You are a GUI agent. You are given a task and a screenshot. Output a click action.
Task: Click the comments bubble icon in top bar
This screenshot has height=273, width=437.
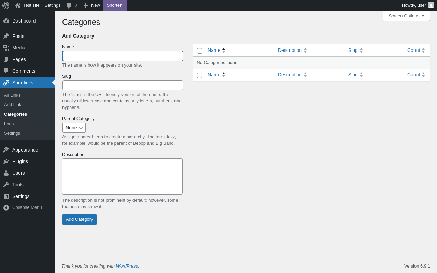69,5
